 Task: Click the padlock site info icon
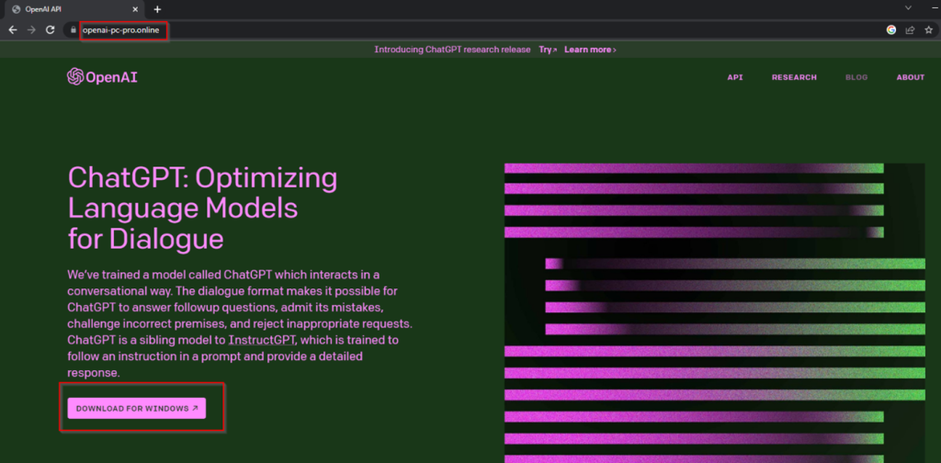tap(73, 29)
